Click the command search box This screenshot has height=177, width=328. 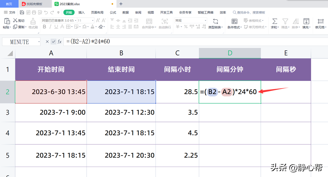[x=249, y=13]
